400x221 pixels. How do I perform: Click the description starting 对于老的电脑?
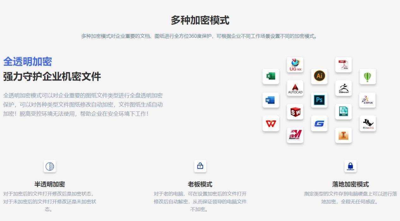pyautogui.click(x=200, y=201)
